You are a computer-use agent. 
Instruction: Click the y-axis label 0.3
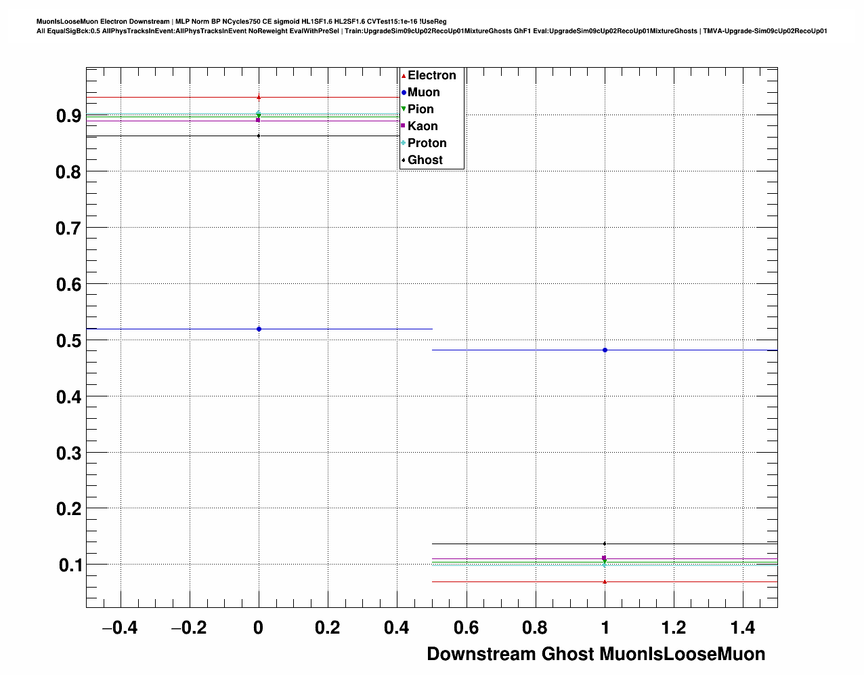tap(68, 452)
